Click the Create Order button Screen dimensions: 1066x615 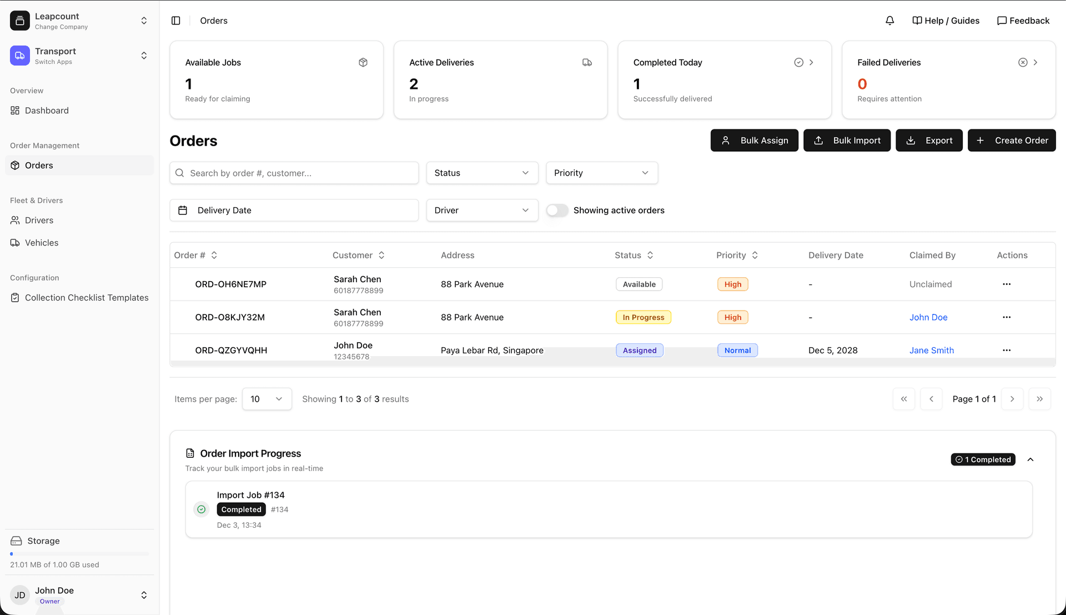1012,140
